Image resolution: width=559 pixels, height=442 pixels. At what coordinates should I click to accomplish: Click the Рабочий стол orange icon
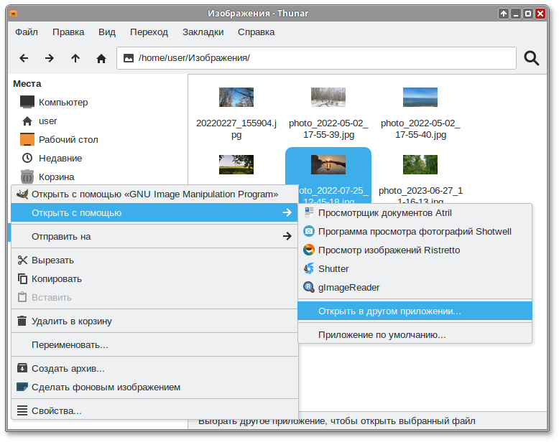coord(27,139)
